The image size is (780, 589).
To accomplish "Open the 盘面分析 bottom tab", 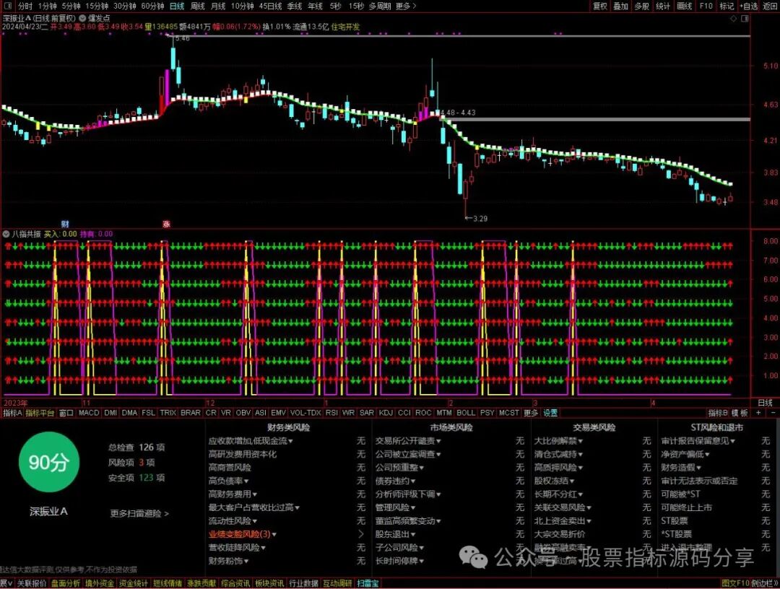I will tap(66, 583).
